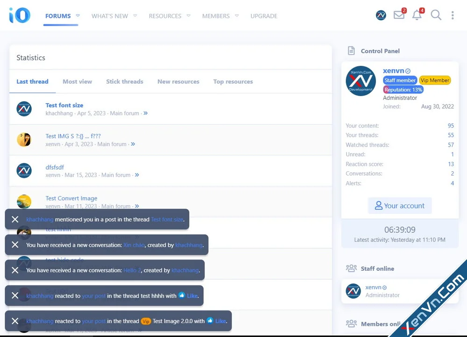Dismiss the 'Test font size' mention notification
Viewport: 467px width, 337px height.
click(15, 219)
